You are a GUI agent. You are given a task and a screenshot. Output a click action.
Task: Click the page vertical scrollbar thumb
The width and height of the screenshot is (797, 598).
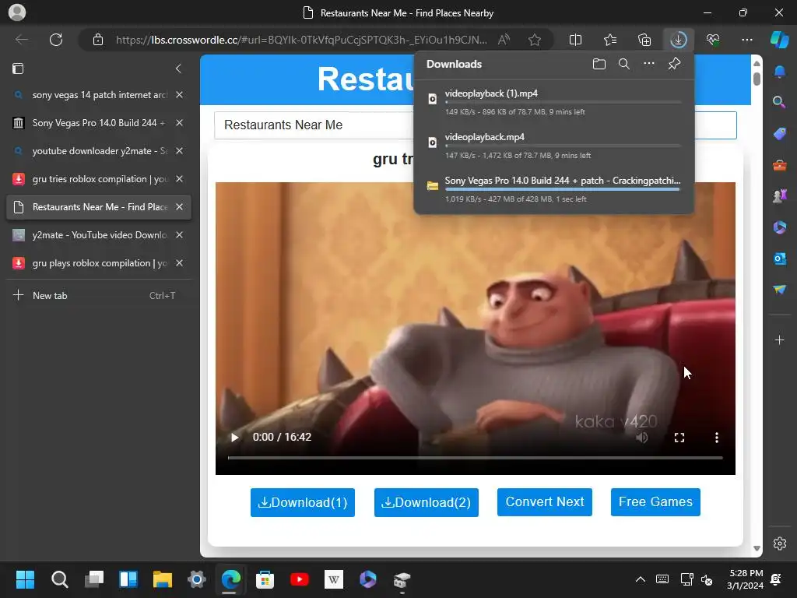click(x=757, y=79)
